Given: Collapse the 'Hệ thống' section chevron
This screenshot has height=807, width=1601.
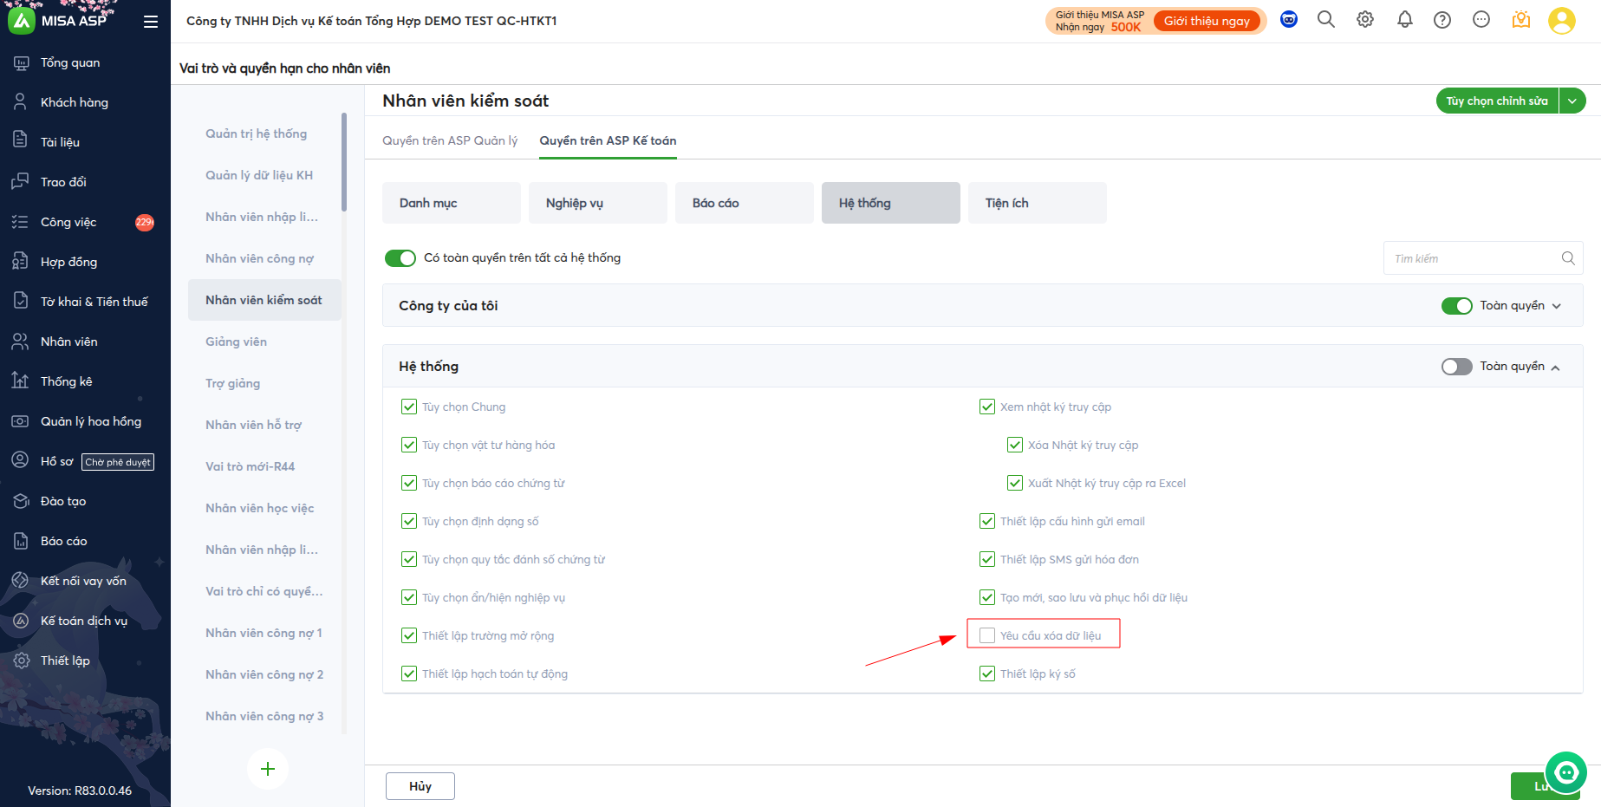Looking at the screenshot, I should coord(1556,368).
